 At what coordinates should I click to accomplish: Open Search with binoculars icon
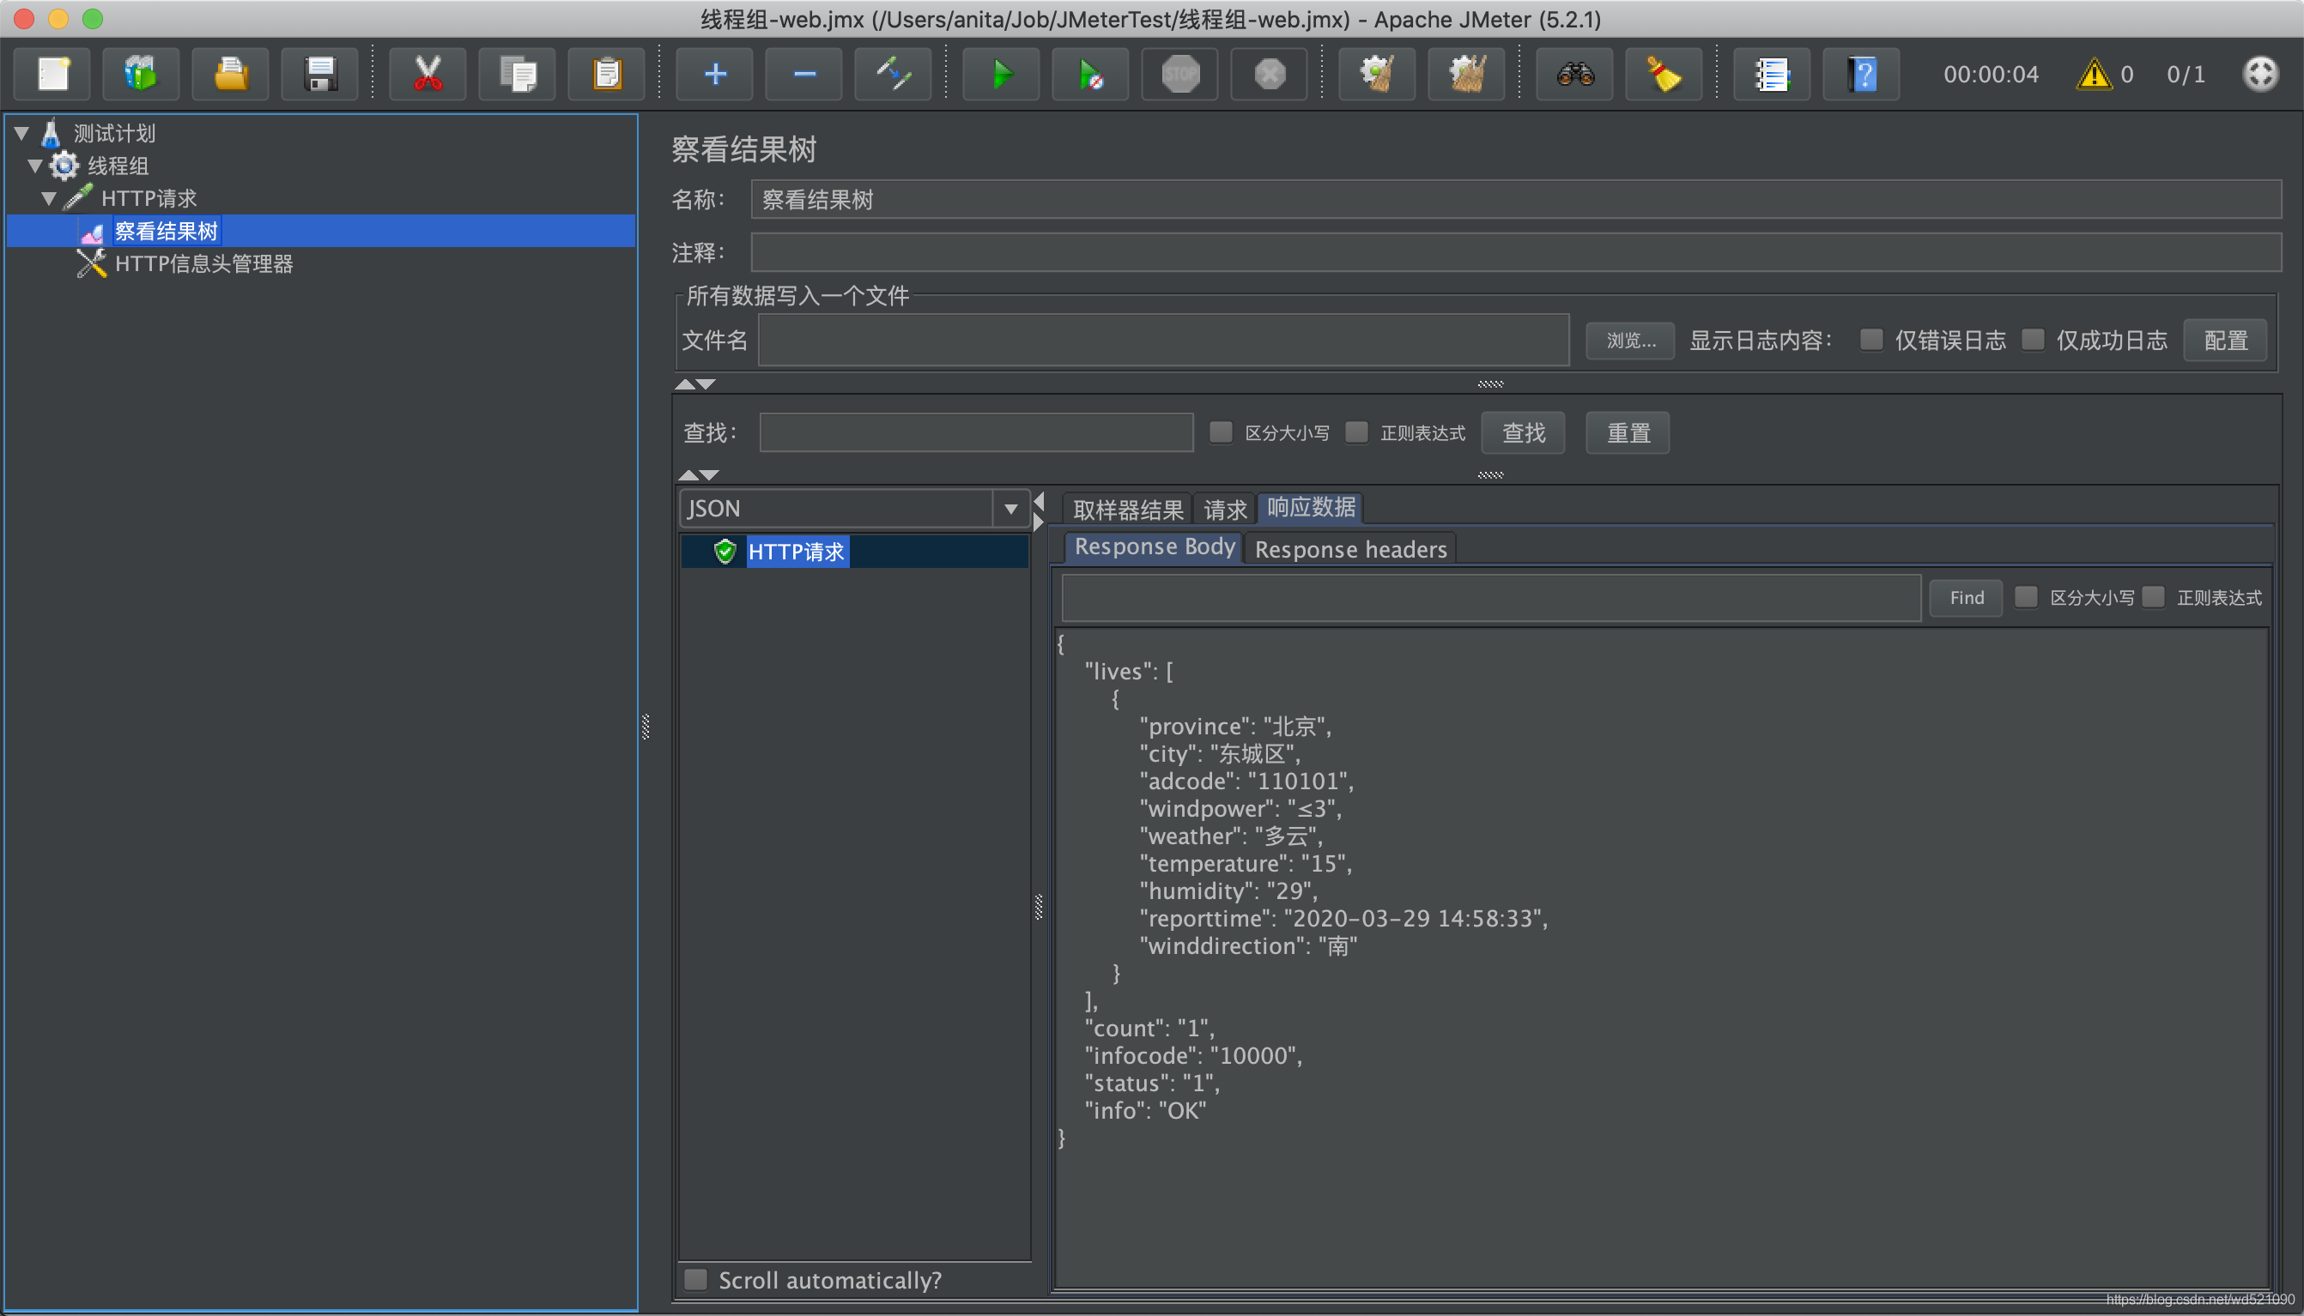(x=1574, y=74)
